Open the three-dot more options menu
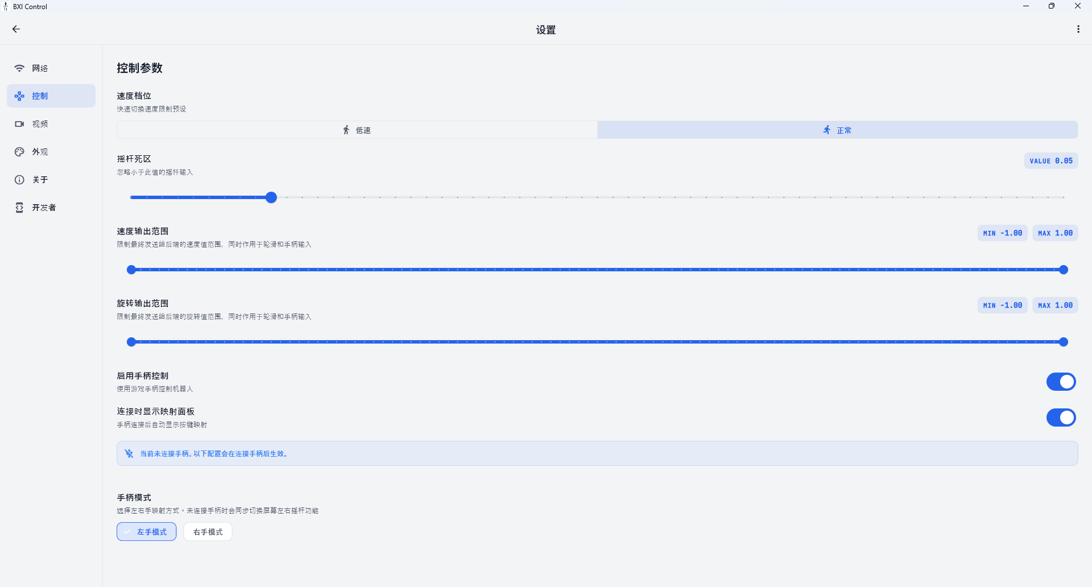Viewport: 1092px width, 587px height. pyautogui.click(x=1078, y=29)
